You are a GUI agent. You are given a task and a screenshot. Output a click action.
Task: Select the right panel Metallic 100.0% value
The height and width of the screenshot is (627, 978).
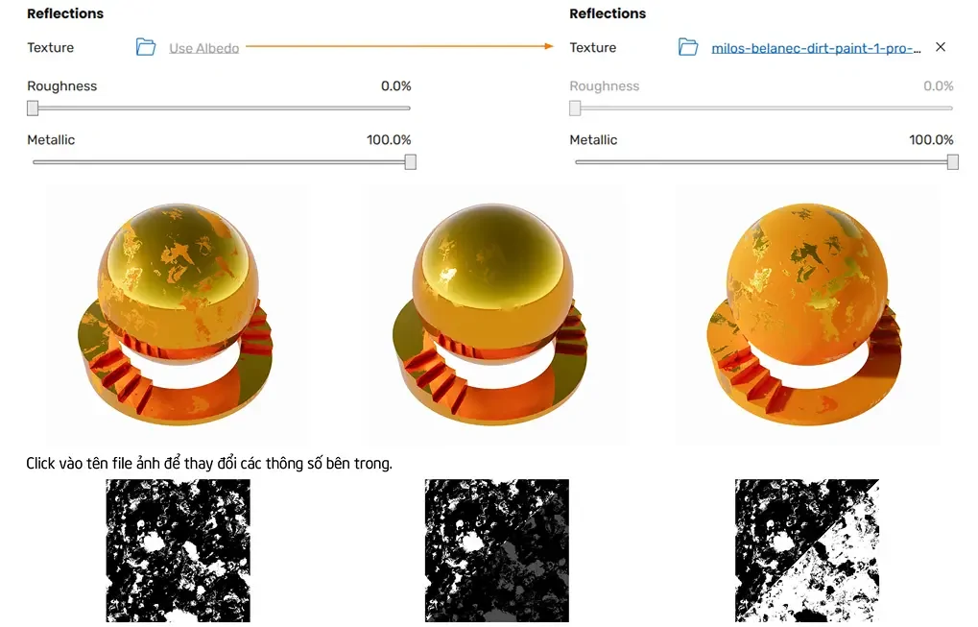tap(931, 140)
